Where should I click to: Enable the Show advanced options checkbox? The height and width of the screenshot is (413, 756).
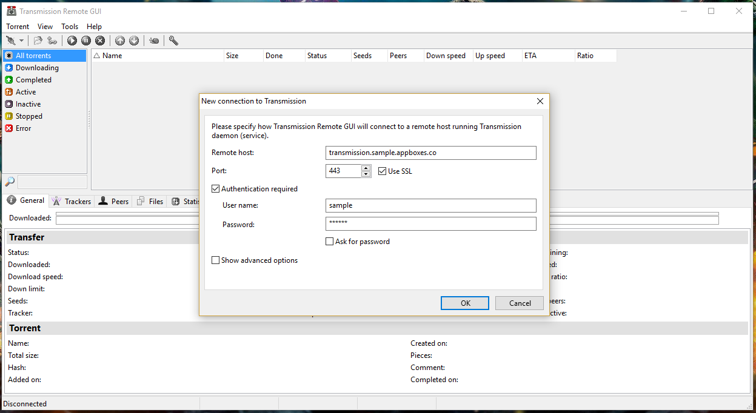[215, 260]
